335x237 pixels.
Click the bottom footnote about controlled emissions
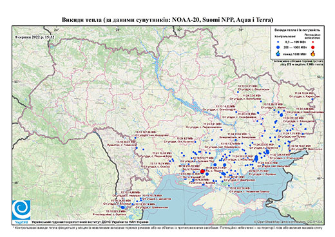167,227
